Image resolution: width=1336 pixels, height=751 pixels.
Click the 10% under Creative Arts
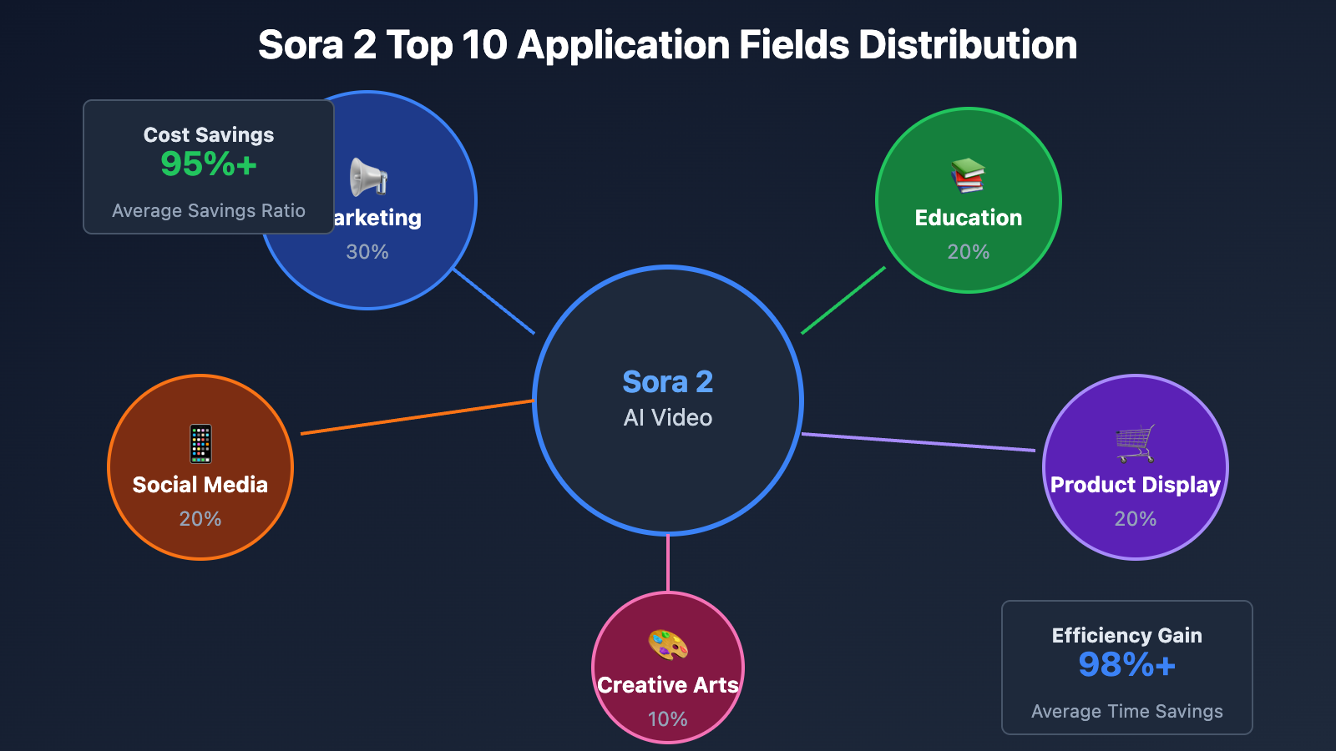click(x=668, y=719)
